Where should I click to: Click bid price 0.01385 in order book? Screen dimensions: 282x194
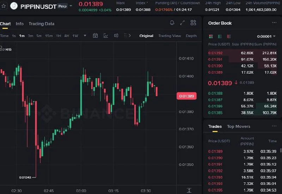coord(215,113)
